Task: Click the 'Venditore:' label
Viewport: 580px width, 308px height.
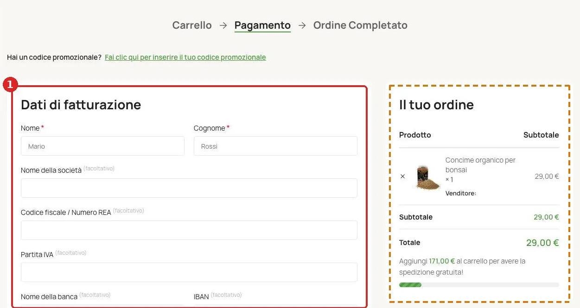Action: [x=461, y=193]
